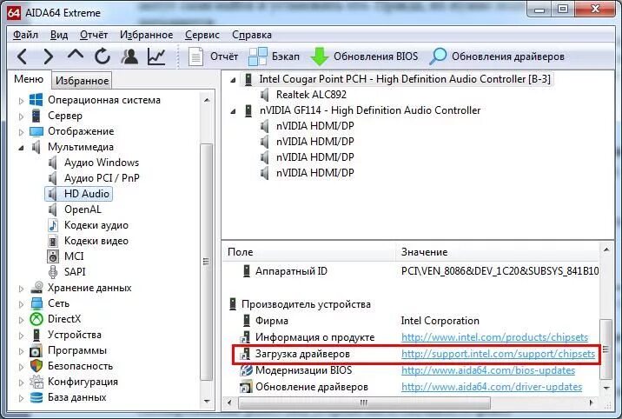This screenshot has width=622, height=419.
Task: Select the Программы icon in tree
Action: [x=36, y=350]
